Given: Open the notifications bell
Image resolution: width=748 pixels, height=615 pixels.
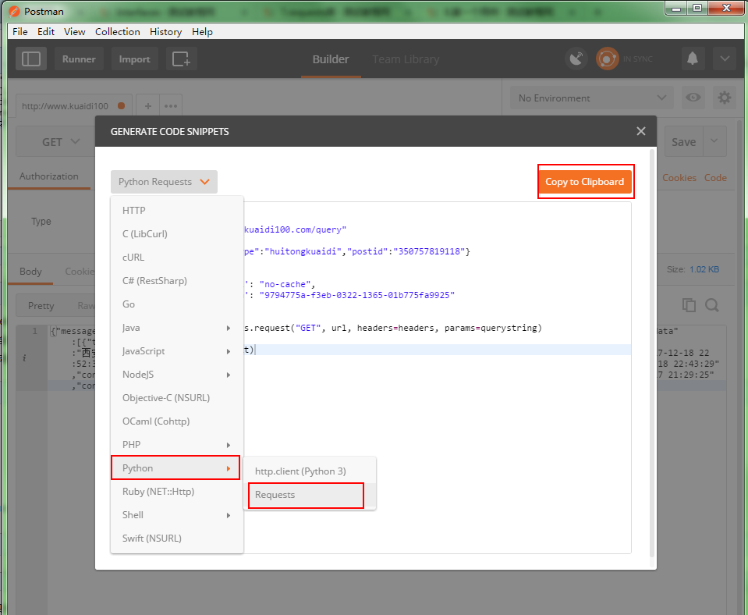Looking at the screenshot, I should coord(692,59).
